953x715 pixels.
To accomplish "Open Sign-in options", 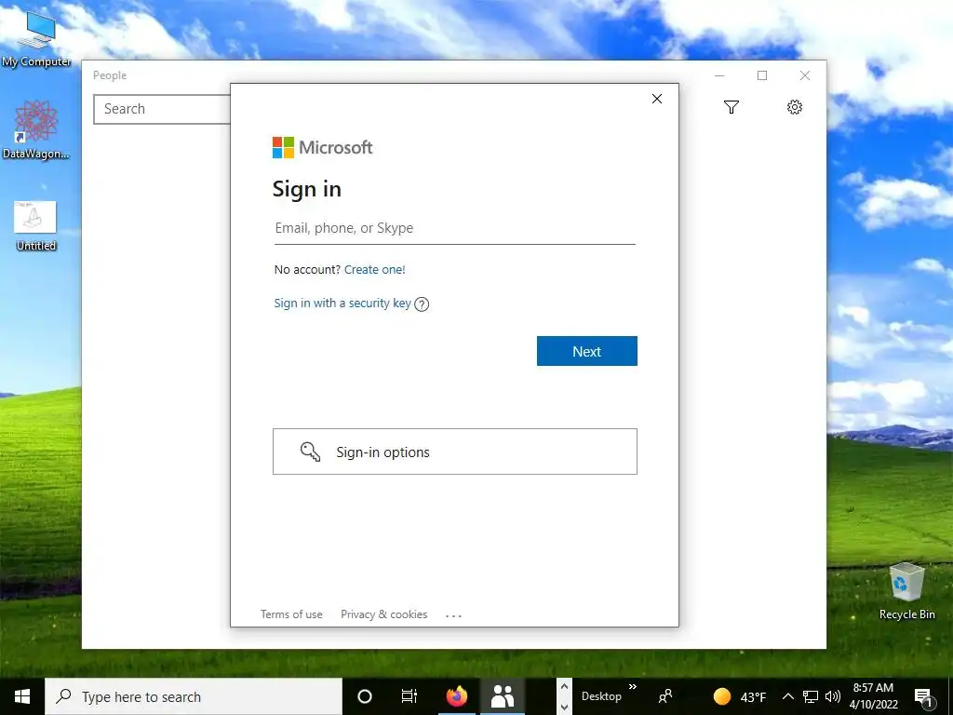I will (454, 452).
